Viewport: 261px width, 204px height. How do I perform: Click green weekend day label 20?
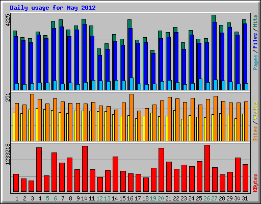pos(161,198)
